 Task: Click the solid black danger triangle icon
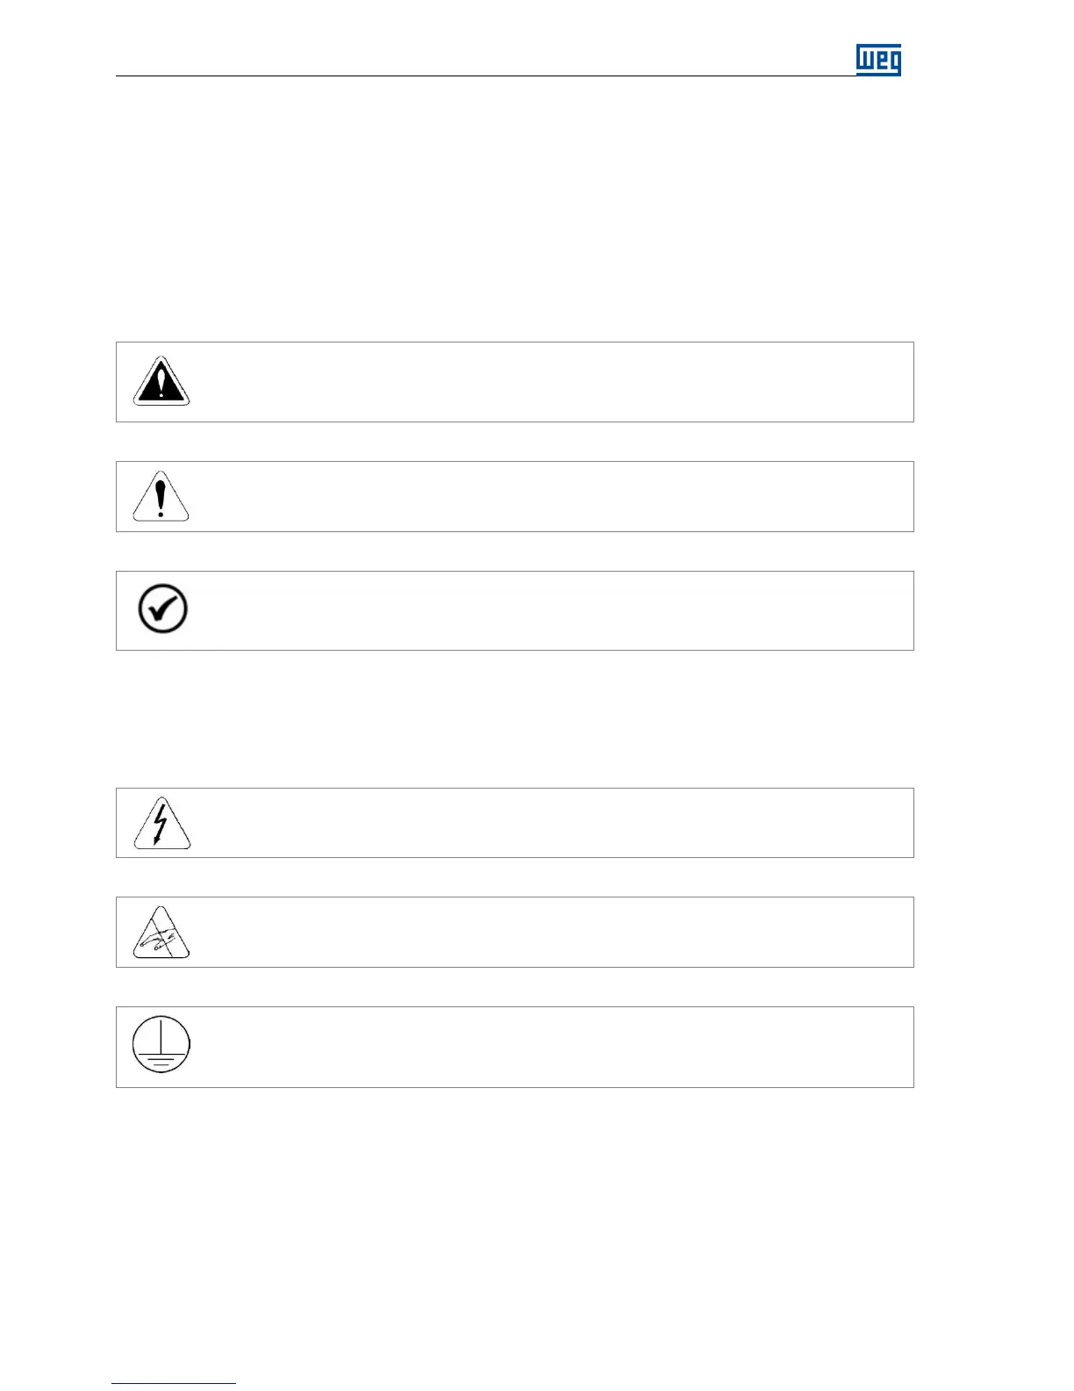click(161, 382)
